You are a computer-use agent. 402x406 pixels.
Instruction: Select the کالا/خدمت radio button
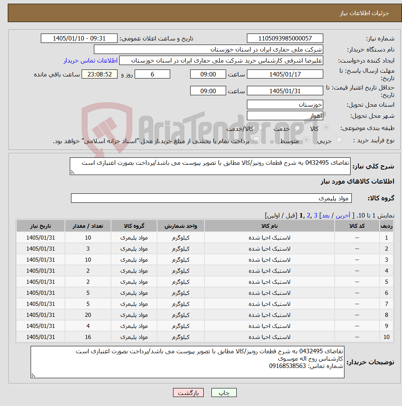(261, 128)
